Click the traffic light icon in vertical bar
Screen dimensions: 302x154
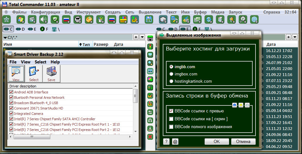[x=150, y=46]
